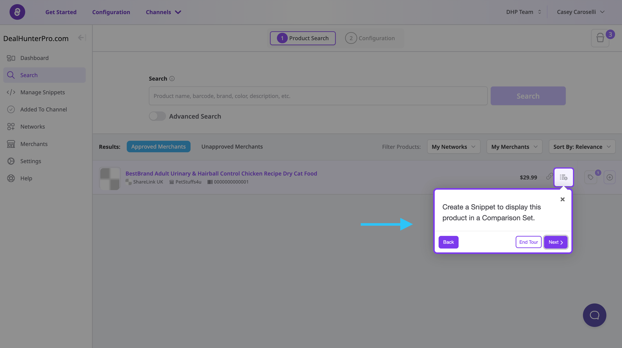622x348 pixels.
Task: Click the copy link icon beside price
Action: click(x=549, y=176)
